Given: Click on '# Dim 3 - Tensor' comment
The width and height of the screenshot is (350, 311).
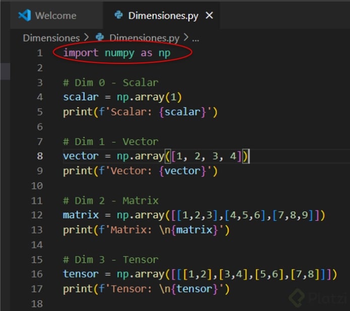Looking at the screenshot, I should [111, 260].
